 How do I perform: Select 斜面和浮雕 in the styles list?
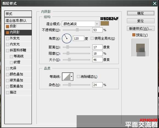pyautogui.click(x=18, y=50)
